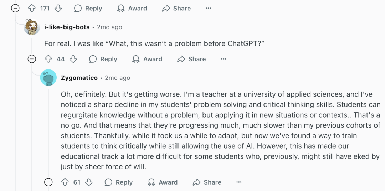Reply to Zygomatico's comment

tap(119, 182)
